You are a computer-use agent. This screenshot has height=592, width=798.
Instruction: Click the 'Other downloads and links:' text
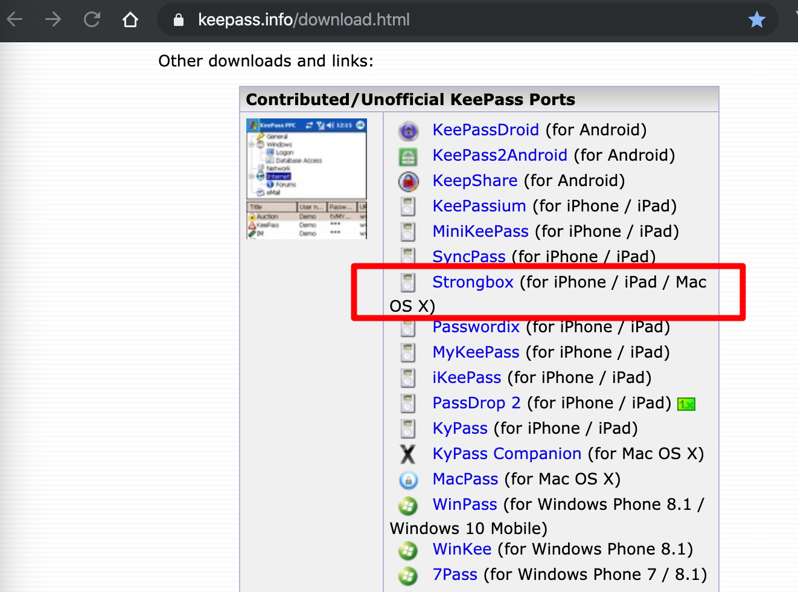(266, 61)
